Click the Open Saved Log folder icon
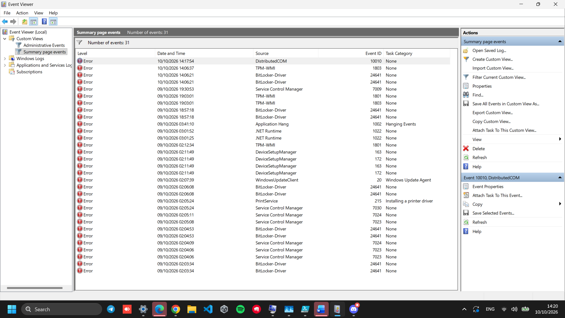The width and height of the screenshot is (565, 318). click(x=466, y=51)
